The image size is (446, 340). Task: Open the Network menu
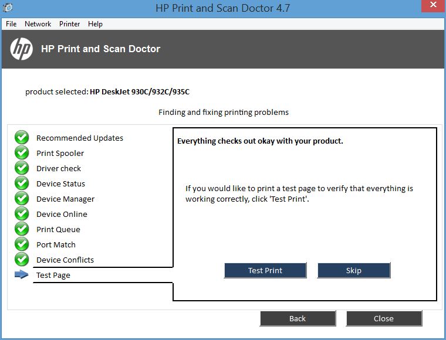coord(38,24)
